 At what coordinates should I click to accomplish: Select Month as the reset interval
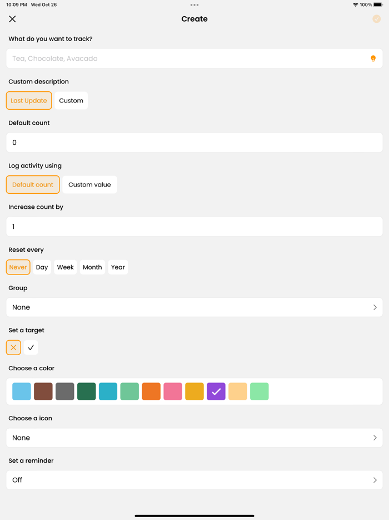pos(92,267)
